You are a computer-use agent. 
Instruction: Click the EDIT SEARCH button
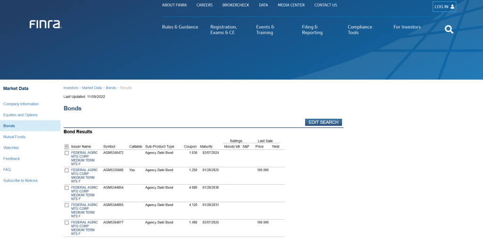(324, 122)
